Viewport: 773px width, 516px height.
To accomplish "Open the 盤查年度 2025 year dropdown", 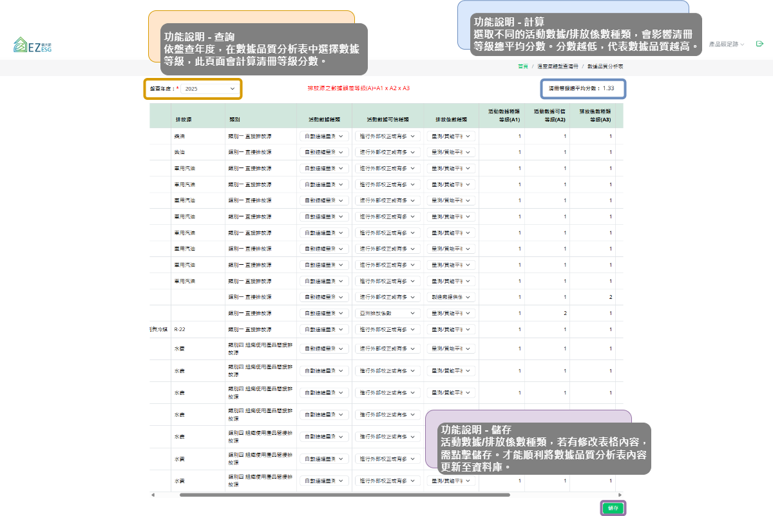I will 209,89.
